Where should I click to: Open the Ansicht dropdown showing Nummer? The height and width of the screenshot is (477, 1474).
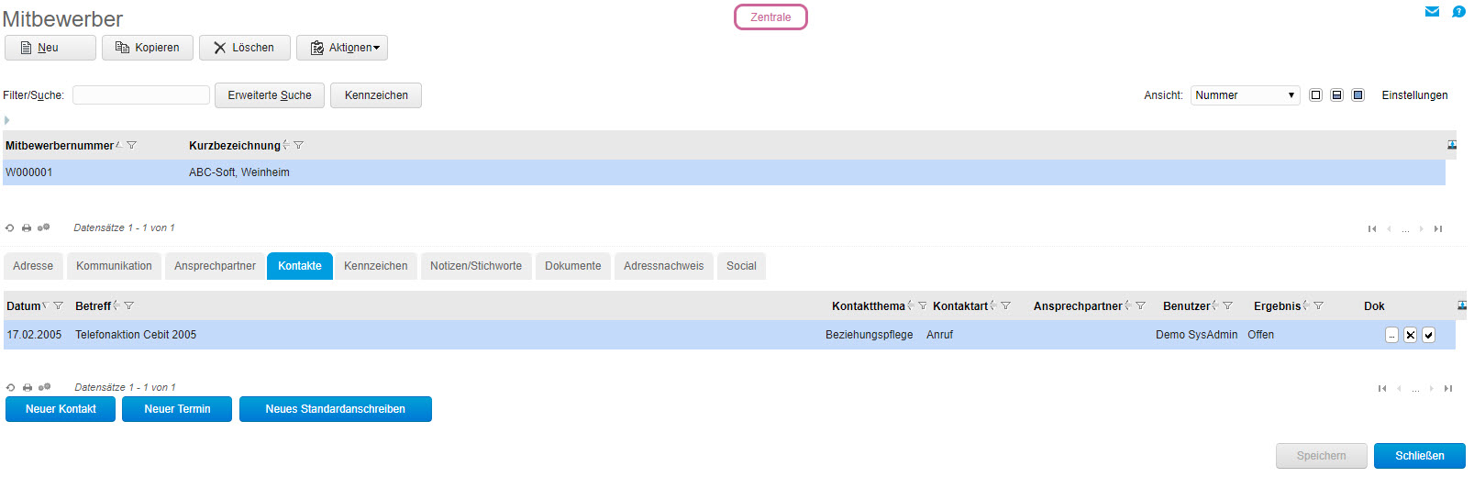coord(1245,95)
